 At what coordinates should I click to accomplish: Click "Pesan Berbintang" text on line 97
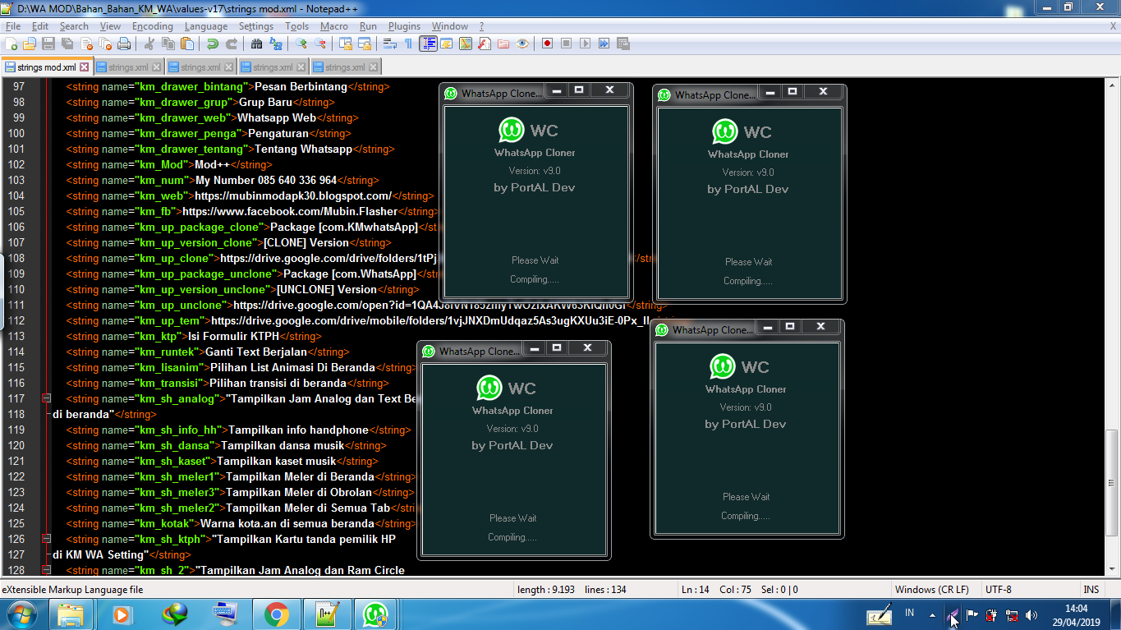click(x=301, y=86)
